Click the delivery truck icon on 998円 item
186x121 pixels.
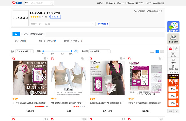(x=14, y=59)
